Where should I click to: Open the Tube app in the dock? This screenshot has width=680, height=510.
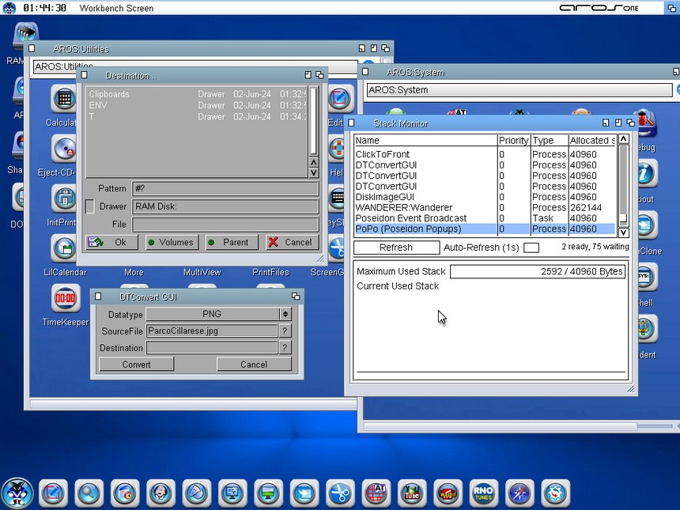pyautogui.click(x=411, y=493)
